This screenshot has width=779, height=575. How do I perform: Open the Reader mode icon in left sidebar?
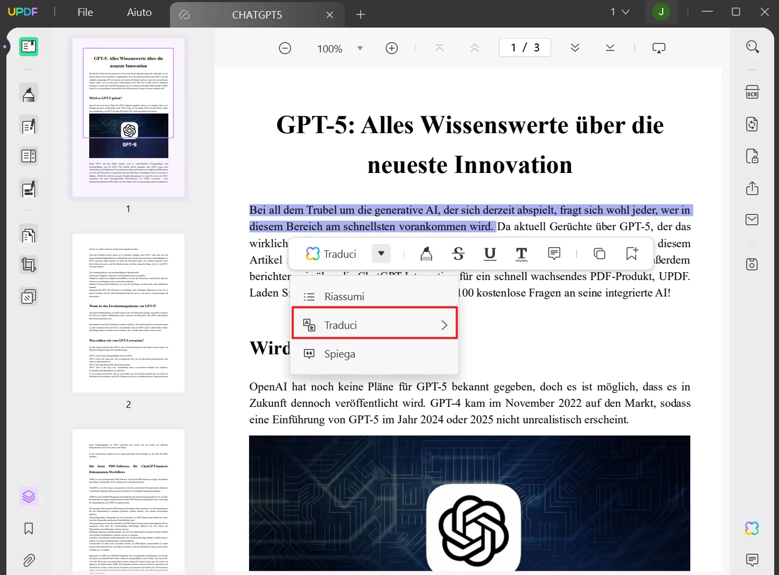point(29,47)
